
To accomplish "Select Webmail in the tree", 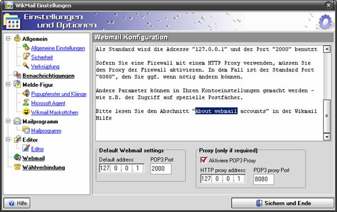I will [33, 158].
